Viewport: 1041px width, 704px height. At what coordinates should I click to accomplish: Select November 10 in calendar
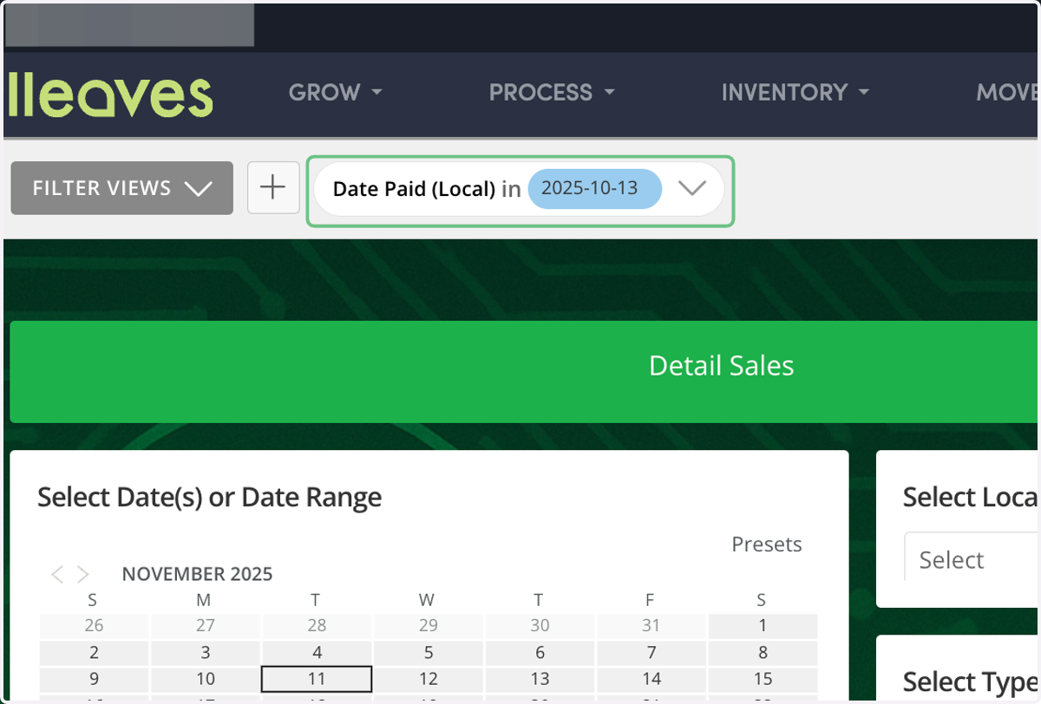[x=205, y=680]
